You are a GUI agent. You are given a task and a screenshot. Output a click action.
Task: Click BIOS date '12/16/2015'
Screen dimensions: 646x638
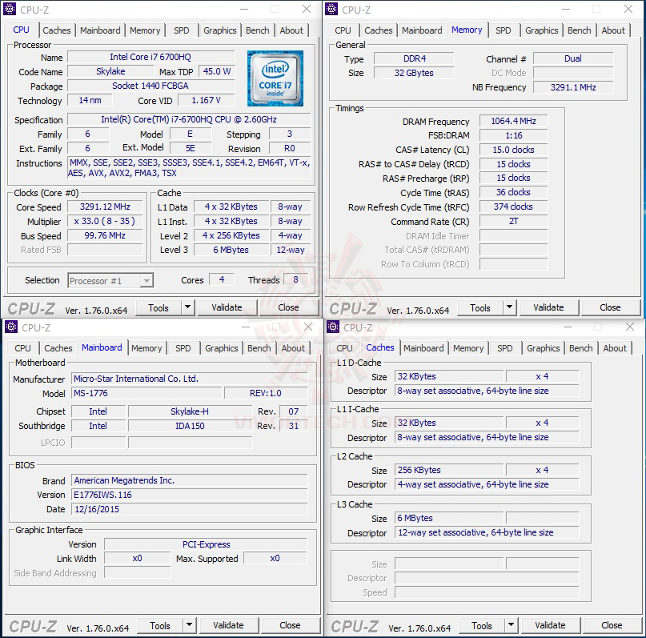pyautogui.click(x=190, y=509)
